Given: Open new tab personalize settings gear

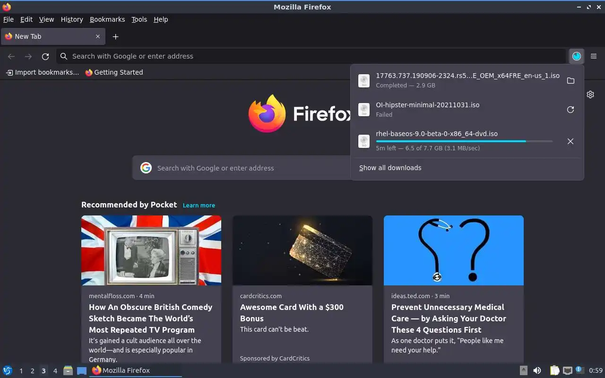Looking at the screenshot, I should (590, 94).
